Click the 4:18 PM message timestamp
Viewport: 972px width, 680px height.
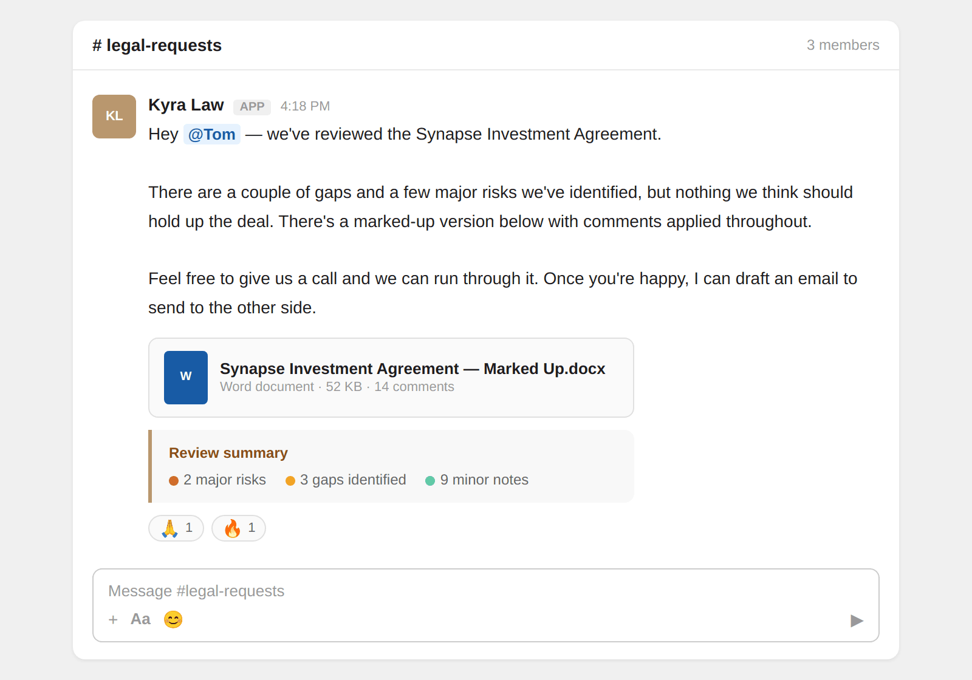pos(305,106)
